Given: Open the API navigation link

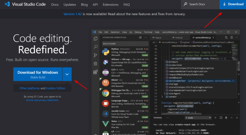Looking at the screenshot, I should [95, 5].
